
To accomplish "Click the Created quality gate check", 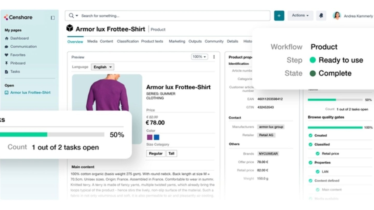I will (x=310, y=136).
